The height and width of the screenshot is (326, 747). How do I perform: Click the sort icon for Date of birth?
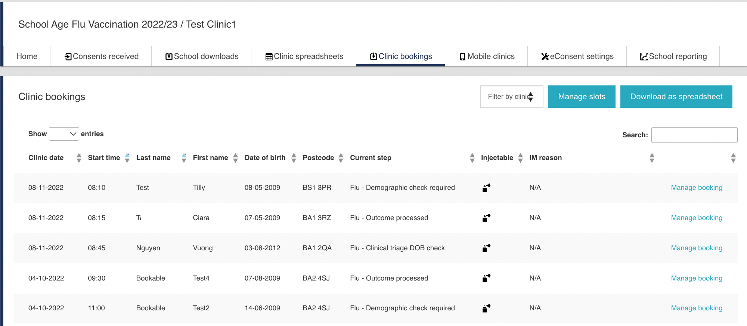(x=294, y=158)
